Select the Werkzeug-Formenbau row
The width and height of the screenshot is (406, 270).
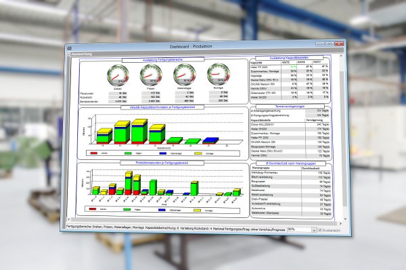pos(291,173)
